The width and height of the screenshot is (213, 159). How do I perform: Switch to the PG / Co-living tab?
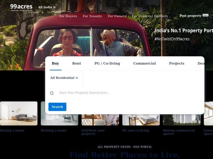[107, 64]
